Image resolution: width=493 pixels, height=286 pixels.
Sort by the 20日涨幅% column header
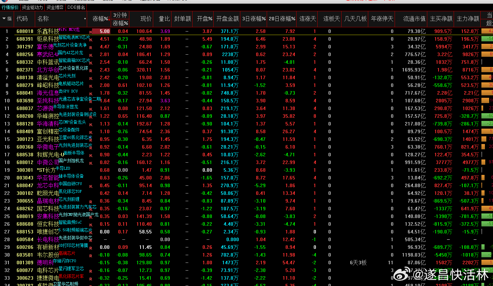pos(282,19)
